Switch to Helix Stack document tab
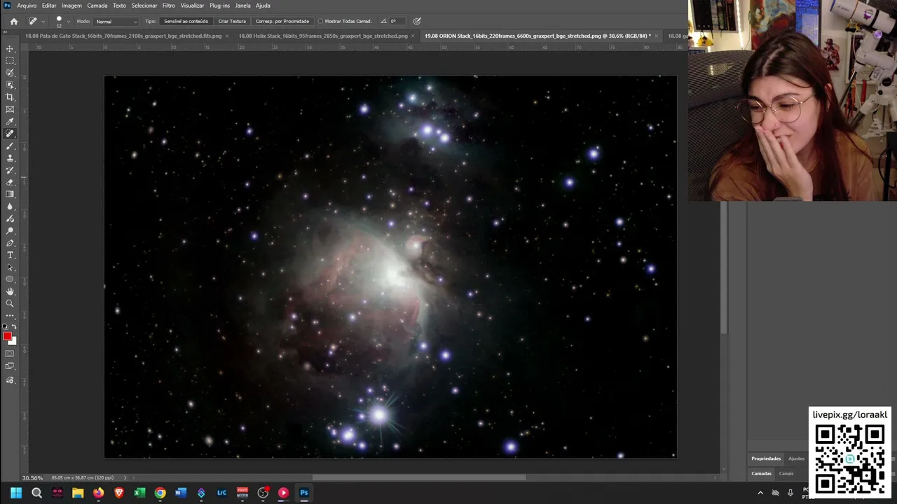897x504 pixels. 323,36
